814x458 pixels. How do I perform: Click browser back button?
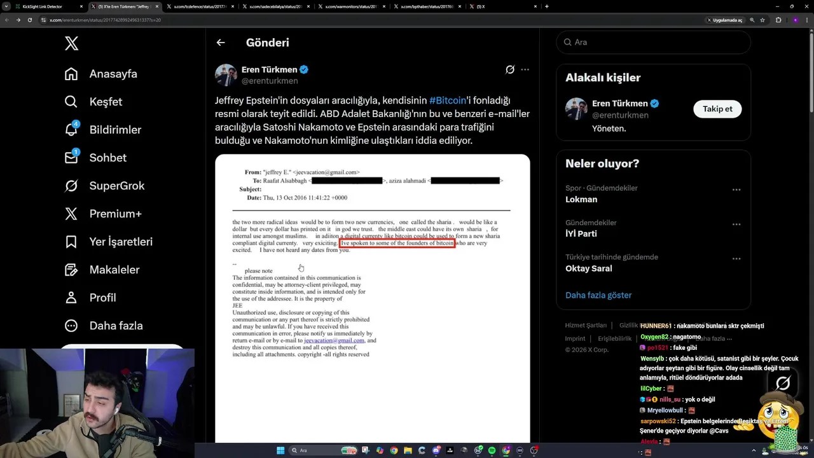click(x=6, y=20)
